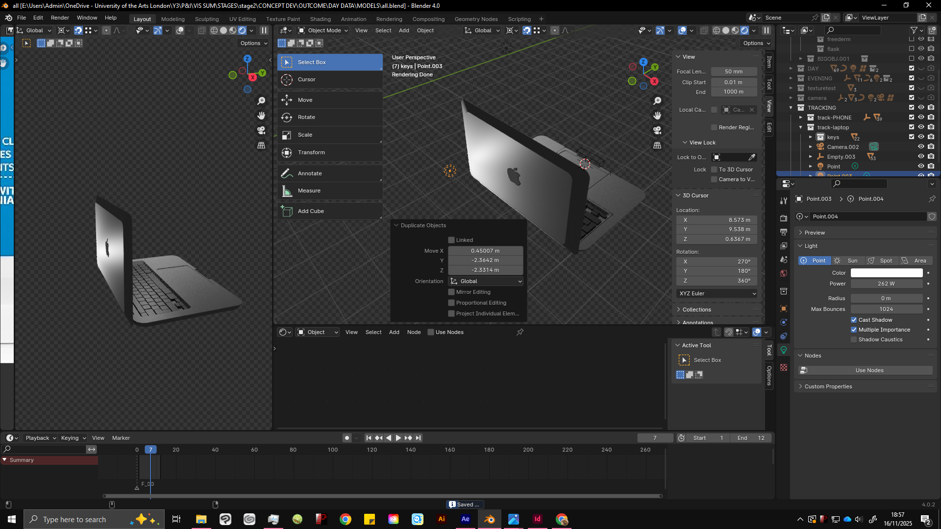941x529 pixels.
Task: Switch to the Shading workspace tab
Action: (320, 19)
